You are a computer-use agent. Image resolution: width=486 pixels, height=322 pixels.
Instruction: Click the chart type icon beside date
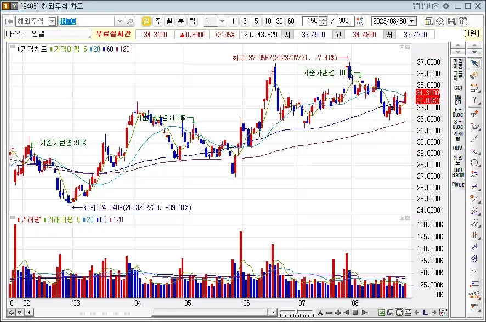click(428, 21)
